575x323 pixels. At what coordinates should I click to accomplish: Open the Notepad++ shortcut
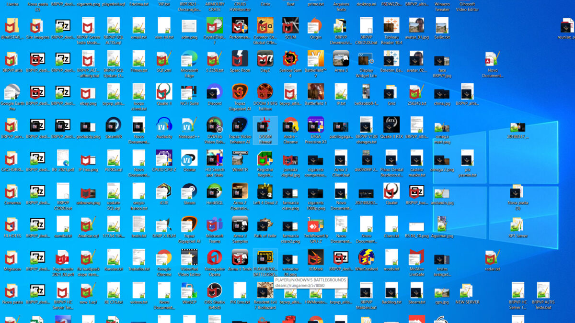click(189, 125)
